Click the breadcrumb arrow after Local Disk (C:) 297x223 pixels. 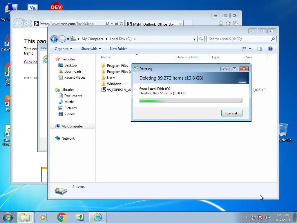pos(135,39)
